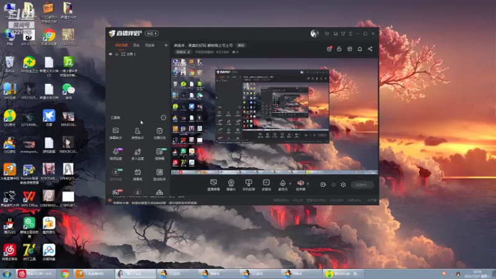The image size is (496, 279).
Task: Expand the speaker options arrow
Action: click(x=308, y=184)
